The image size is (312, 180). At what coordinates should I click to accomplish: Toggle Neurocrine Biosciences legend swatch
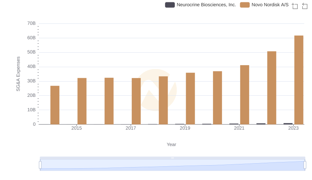click(x=170, y=5)
